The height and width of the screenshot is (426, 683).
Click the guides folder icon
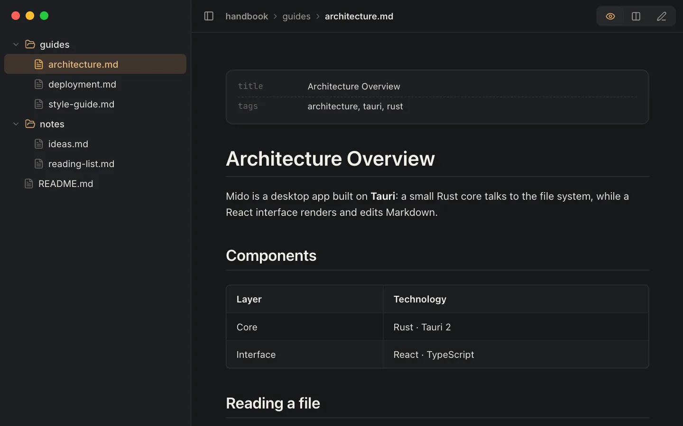(30, 44)
